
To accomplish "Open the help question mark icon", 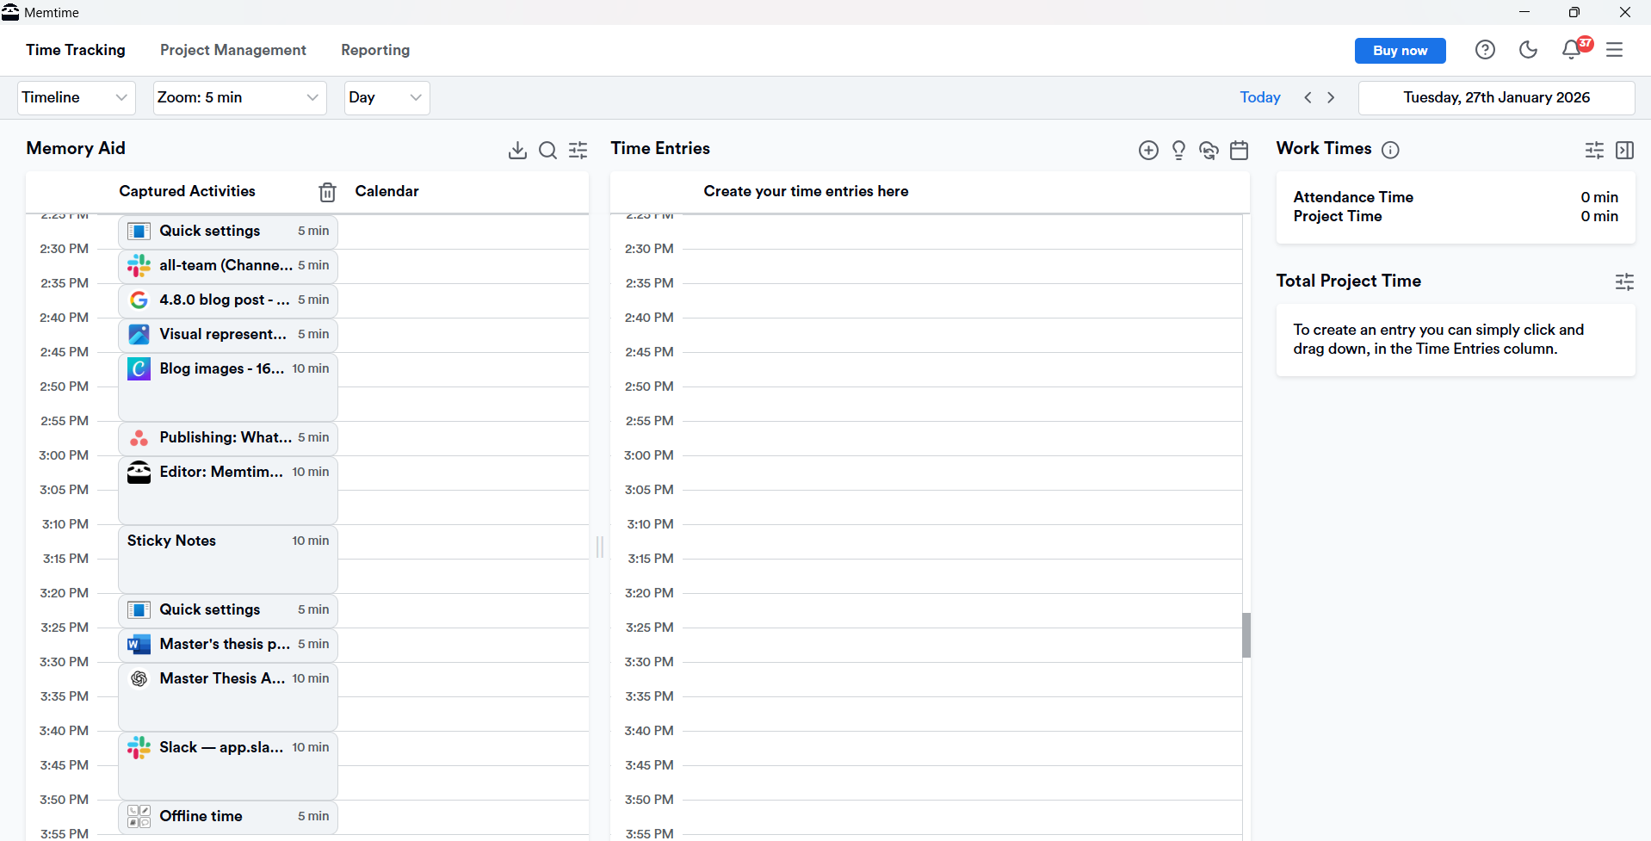I will click(1485, 49).
